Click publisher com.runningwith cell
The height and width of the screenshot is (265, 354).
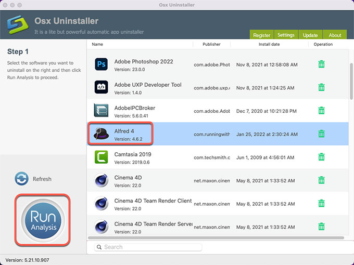(x=212, y=134)
